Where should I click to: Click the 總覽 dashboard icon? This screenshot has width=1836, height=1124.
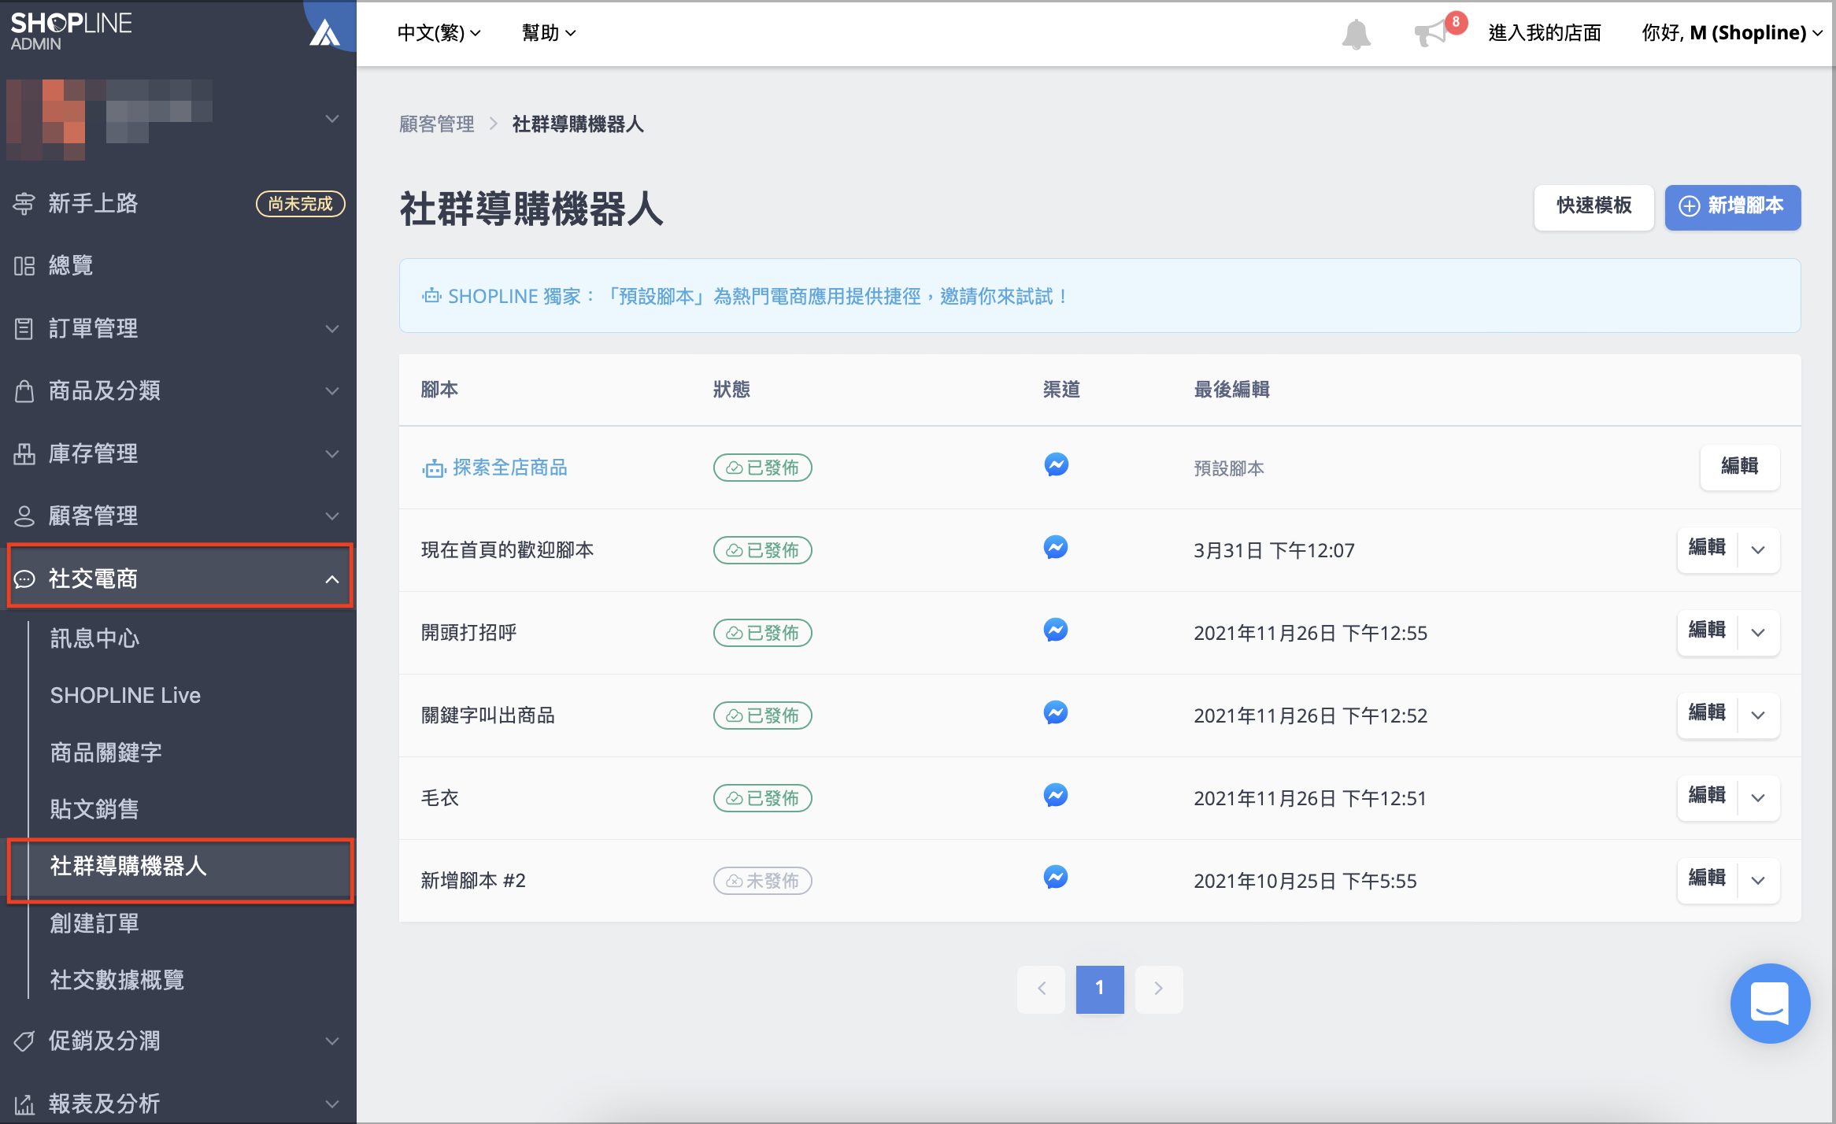pos(24,266)
